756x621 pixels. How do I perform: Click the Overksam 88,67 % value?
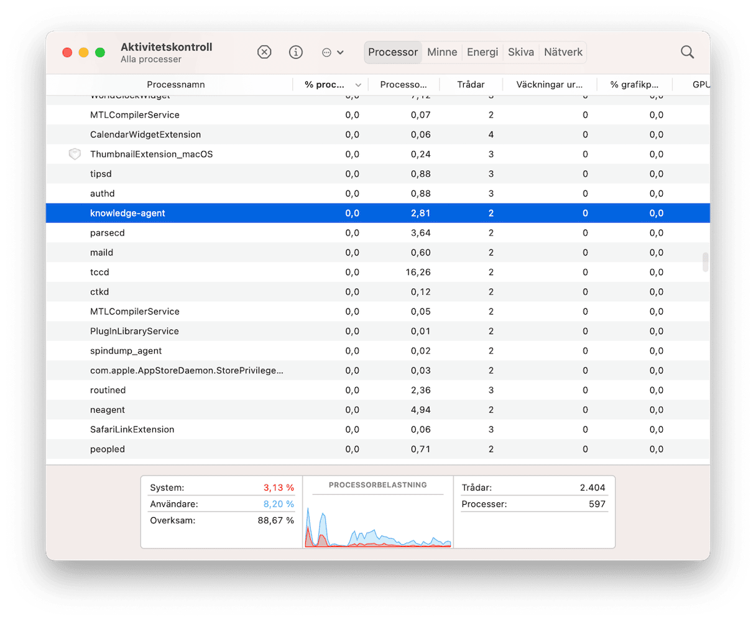[x=276, y=520]
